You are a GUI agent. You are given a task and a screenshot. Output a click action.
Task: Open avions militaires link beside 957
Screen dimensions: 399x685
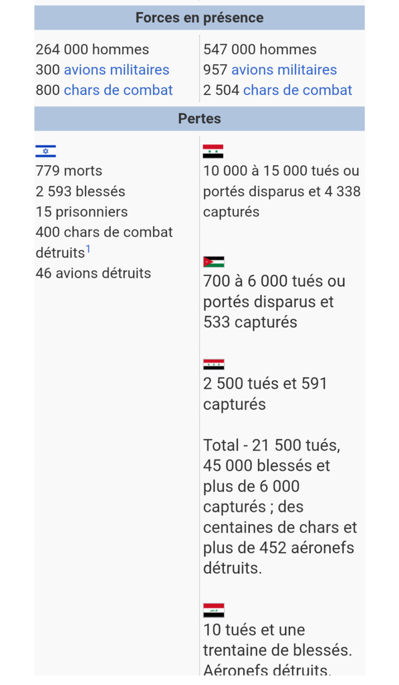point(284,70)
